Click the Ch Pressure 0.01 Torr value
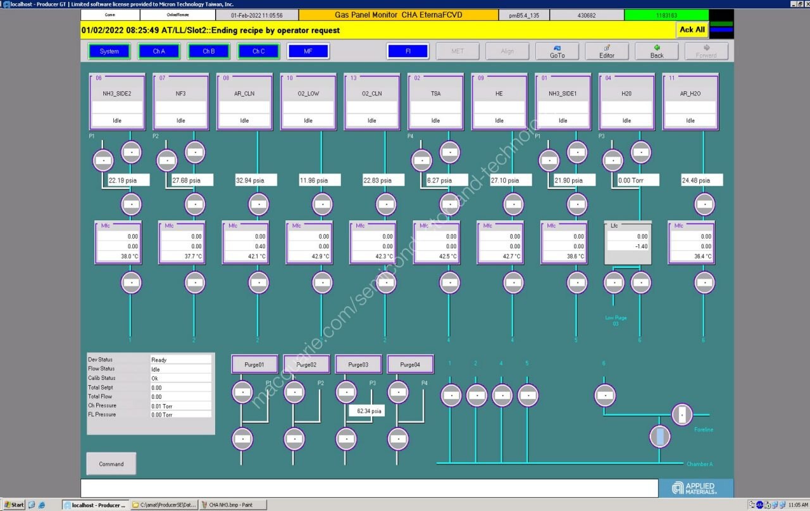 pos(181,406)
